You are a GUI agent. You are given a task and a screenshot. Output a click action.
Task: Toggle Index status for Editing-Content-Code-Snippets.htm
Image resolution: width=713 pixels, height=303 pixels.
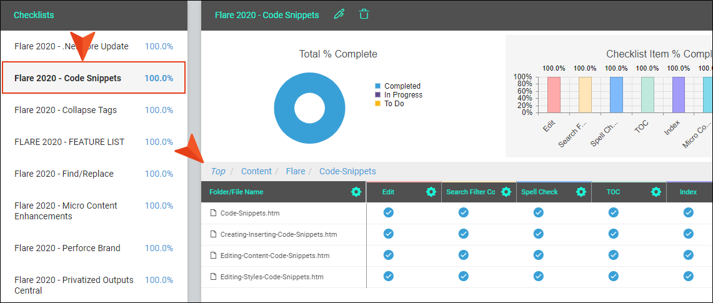689,255
